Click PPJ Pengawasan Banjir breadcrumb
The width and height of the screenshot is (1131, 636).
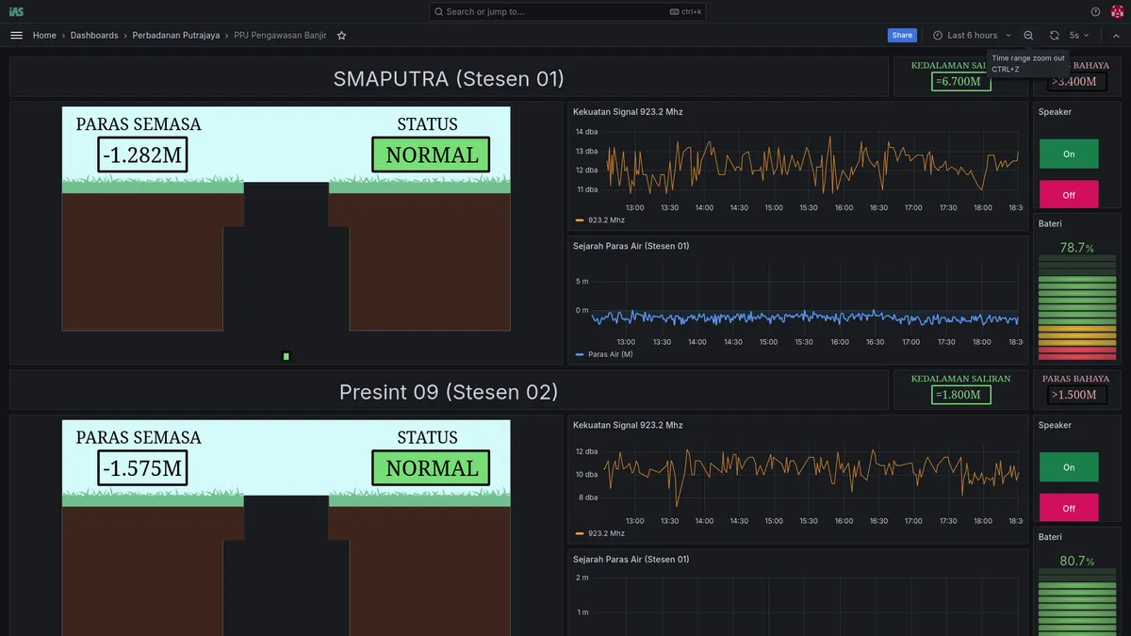tap(280, 35)
